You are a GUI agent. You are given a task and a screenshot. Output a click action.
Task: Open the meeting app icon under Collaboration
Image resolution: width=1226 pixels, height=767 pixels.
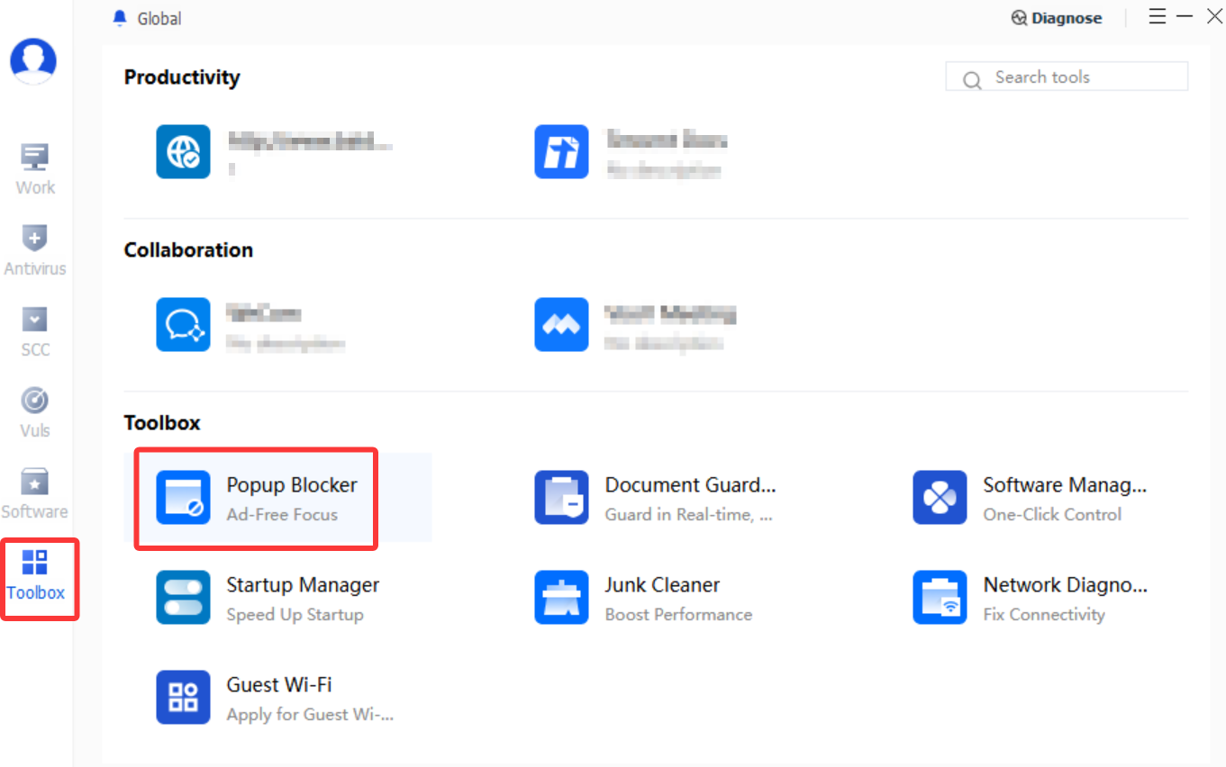point(561,324)
